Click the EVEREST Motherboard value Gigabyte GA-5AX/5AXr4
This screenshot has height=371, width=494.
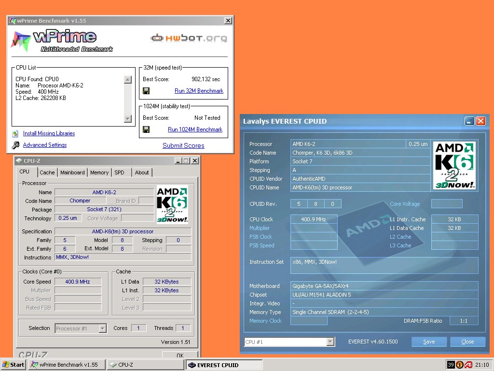point(384,286)
